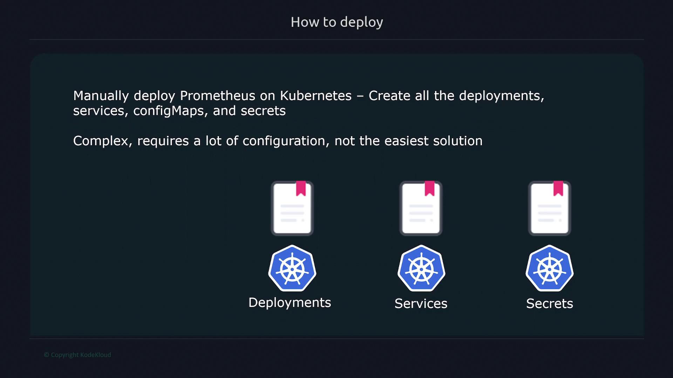Click the 'How to deploy' slide title
The height and width of the screenshot is (378, 673).
[336, 22]
